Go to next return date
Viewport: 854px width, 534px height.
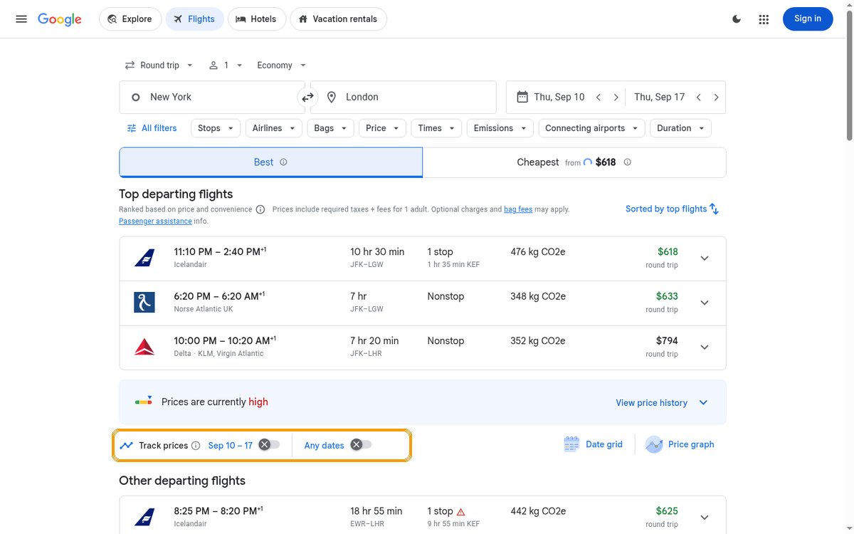pyautogui.click(x=716, y=98)
